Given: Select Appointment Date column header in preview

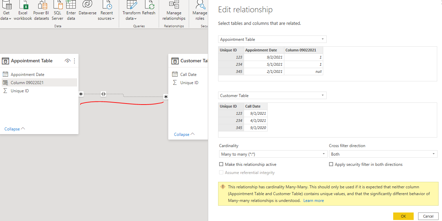Looking at the screenshot, I should [x=264, y=50].
